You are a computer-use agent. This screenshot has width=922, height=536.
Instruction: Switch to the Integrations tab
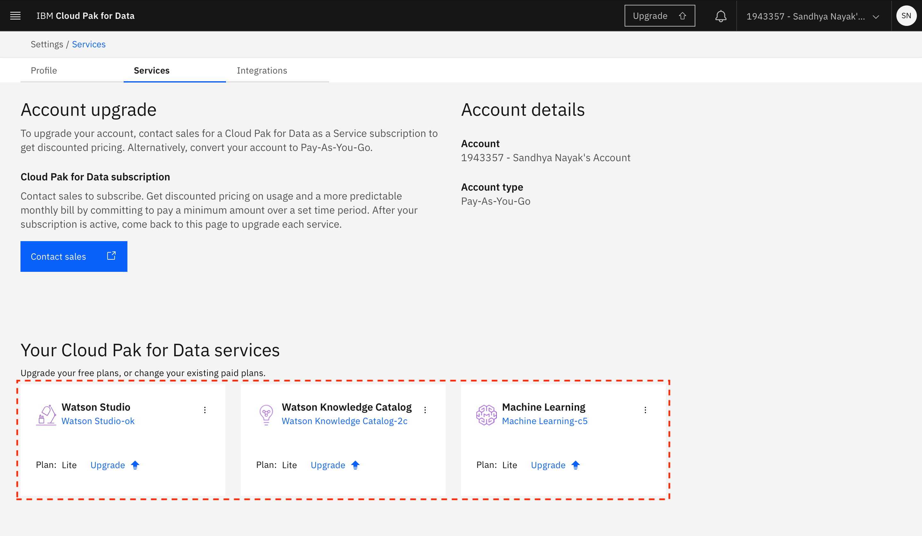(x=262, y=70)
